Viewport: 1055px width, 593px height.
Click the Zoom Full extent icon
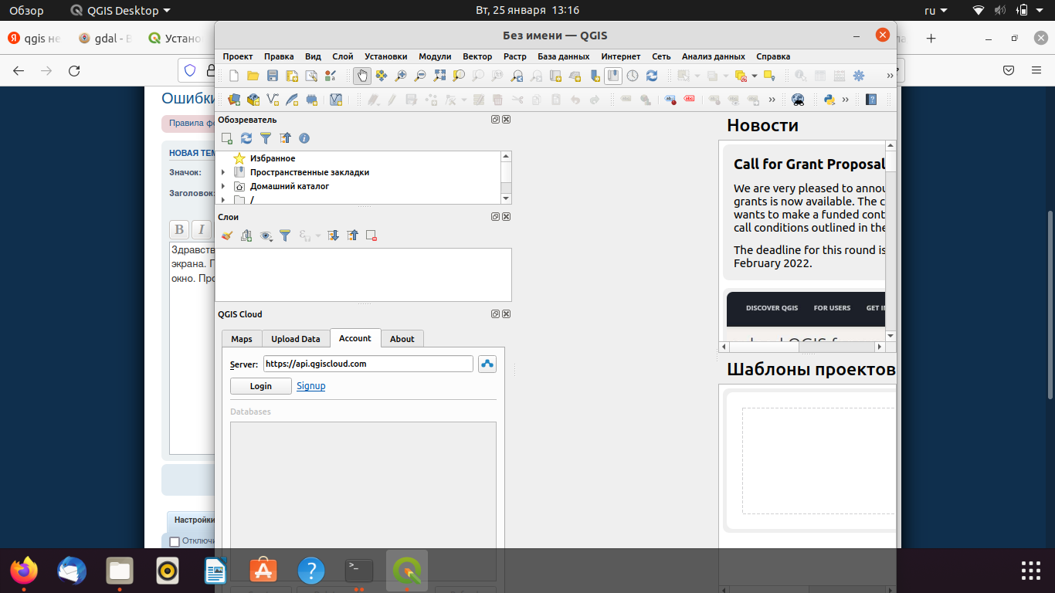tap(439, 76)
